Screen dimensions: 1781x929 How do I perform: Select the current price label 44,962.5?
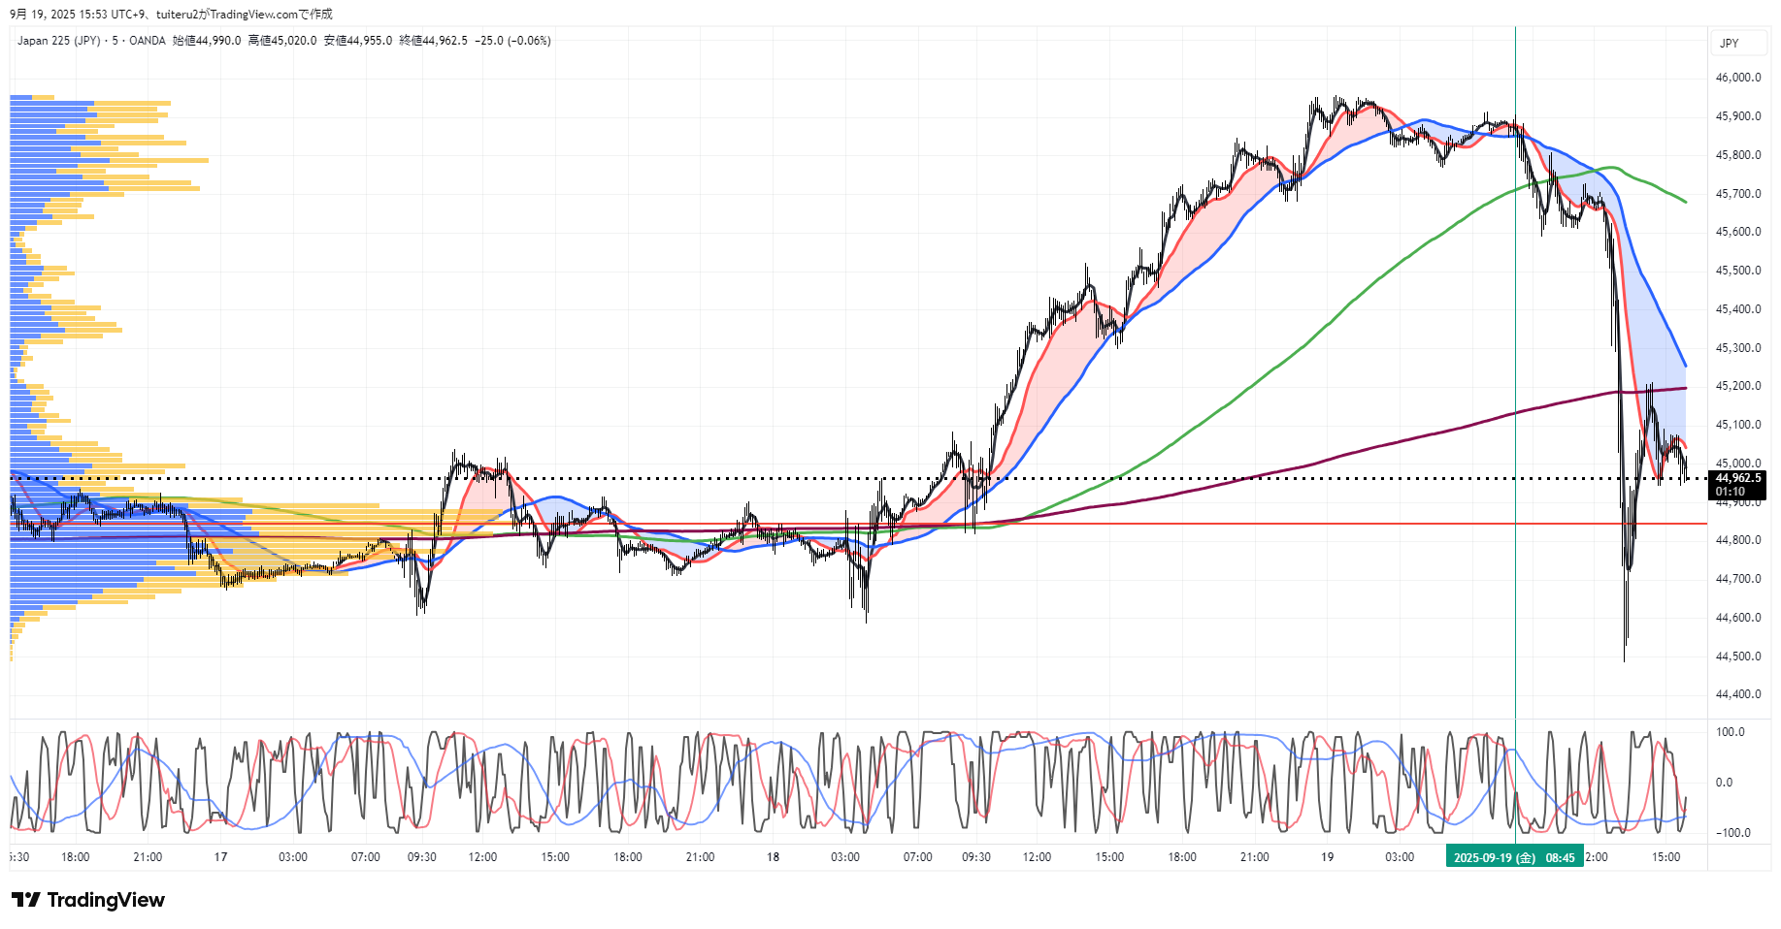[1737, 478]
